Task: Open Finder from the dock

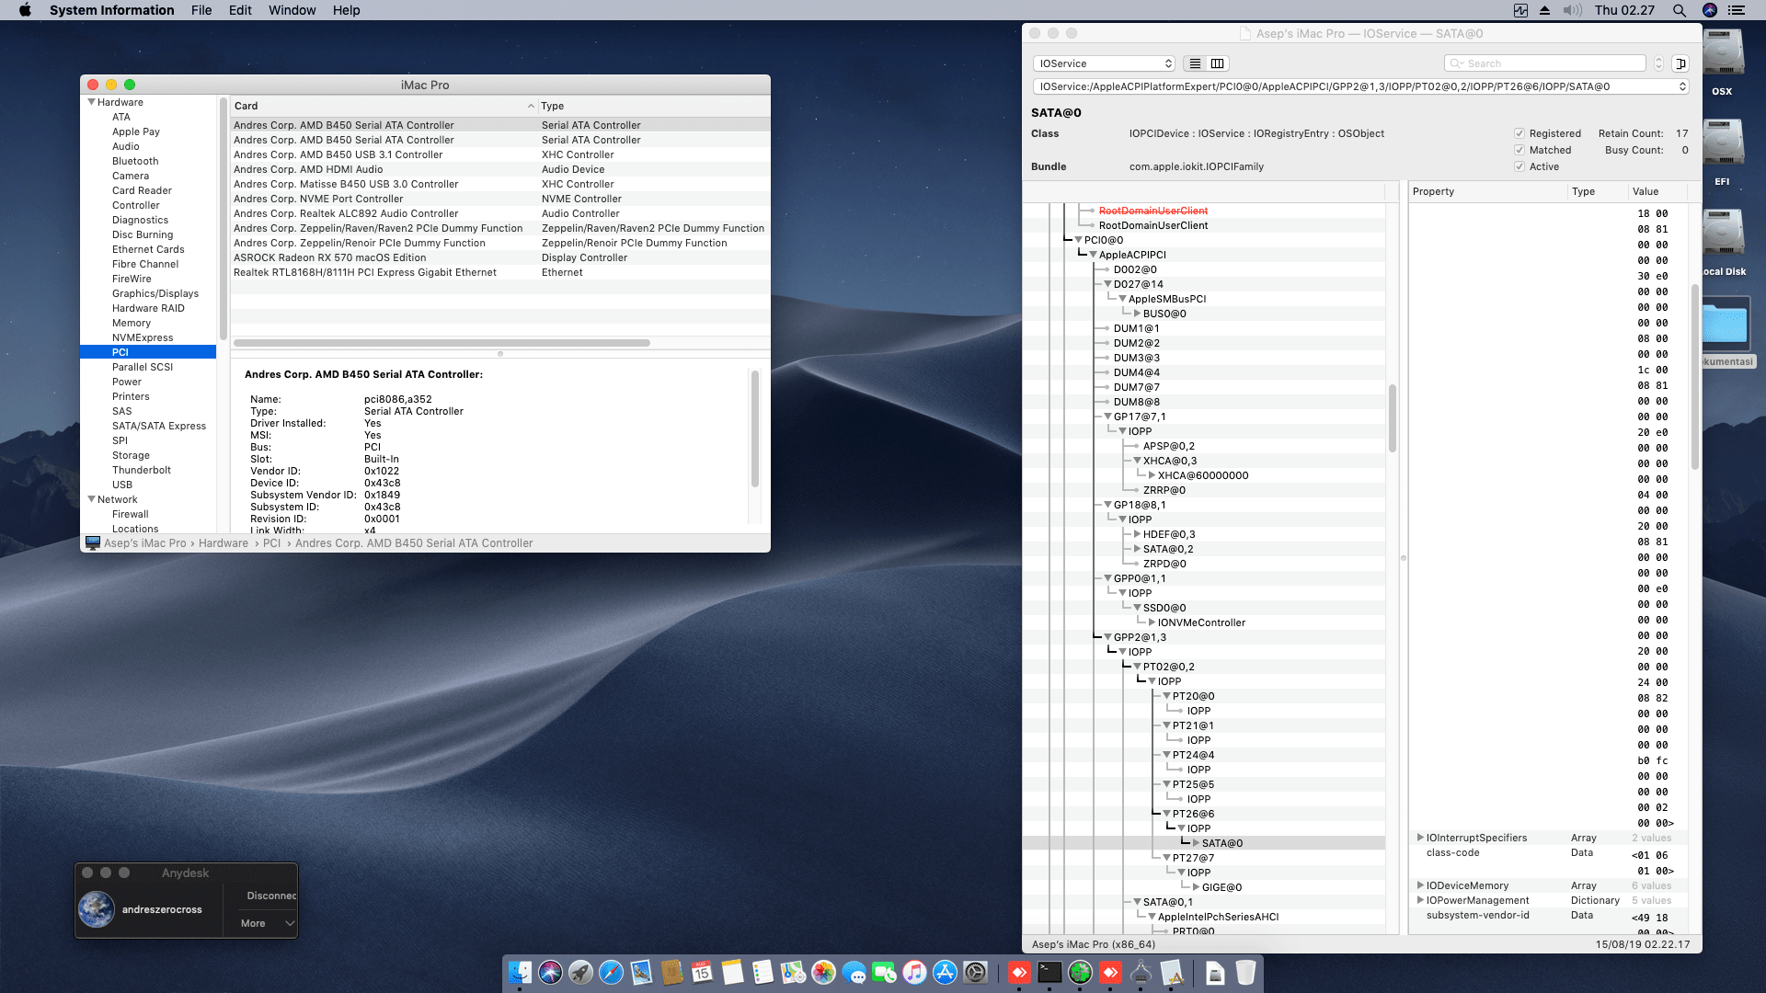Action: point(520,972)
